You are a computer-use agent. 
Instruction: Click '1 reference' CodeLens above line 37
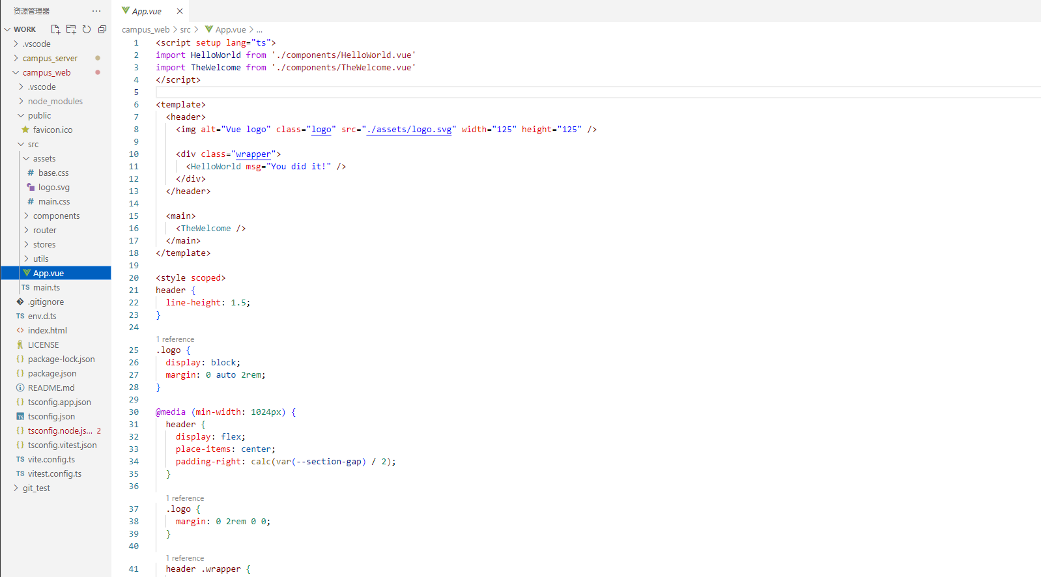click(185, 498)
